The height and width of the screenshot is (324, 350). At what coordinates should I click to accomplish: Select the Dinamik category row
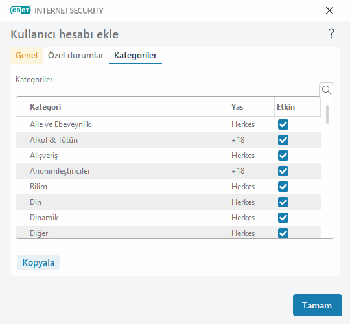coord(169,218)
